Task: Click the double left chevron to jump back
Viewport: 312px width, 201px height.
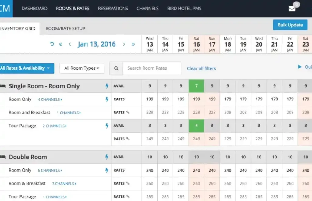Action: point(60,44)
